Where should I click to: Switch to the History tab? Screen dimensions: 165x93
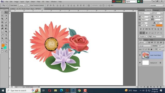pos(146,40)
